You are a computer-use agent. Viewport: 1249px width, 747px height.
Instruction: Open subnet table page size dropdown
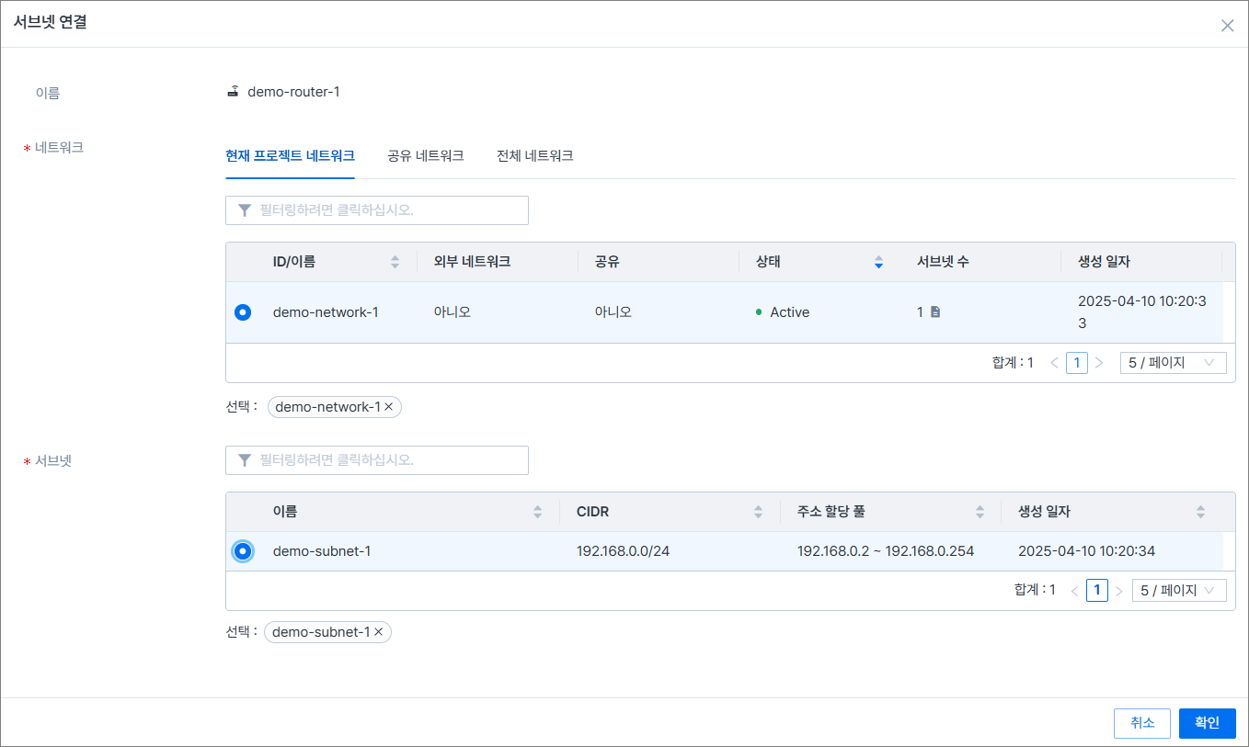click(x=1178, y=591)
